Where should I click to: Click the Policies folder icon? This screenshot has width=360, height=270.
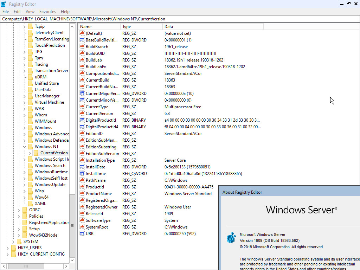tap(25, 216)
